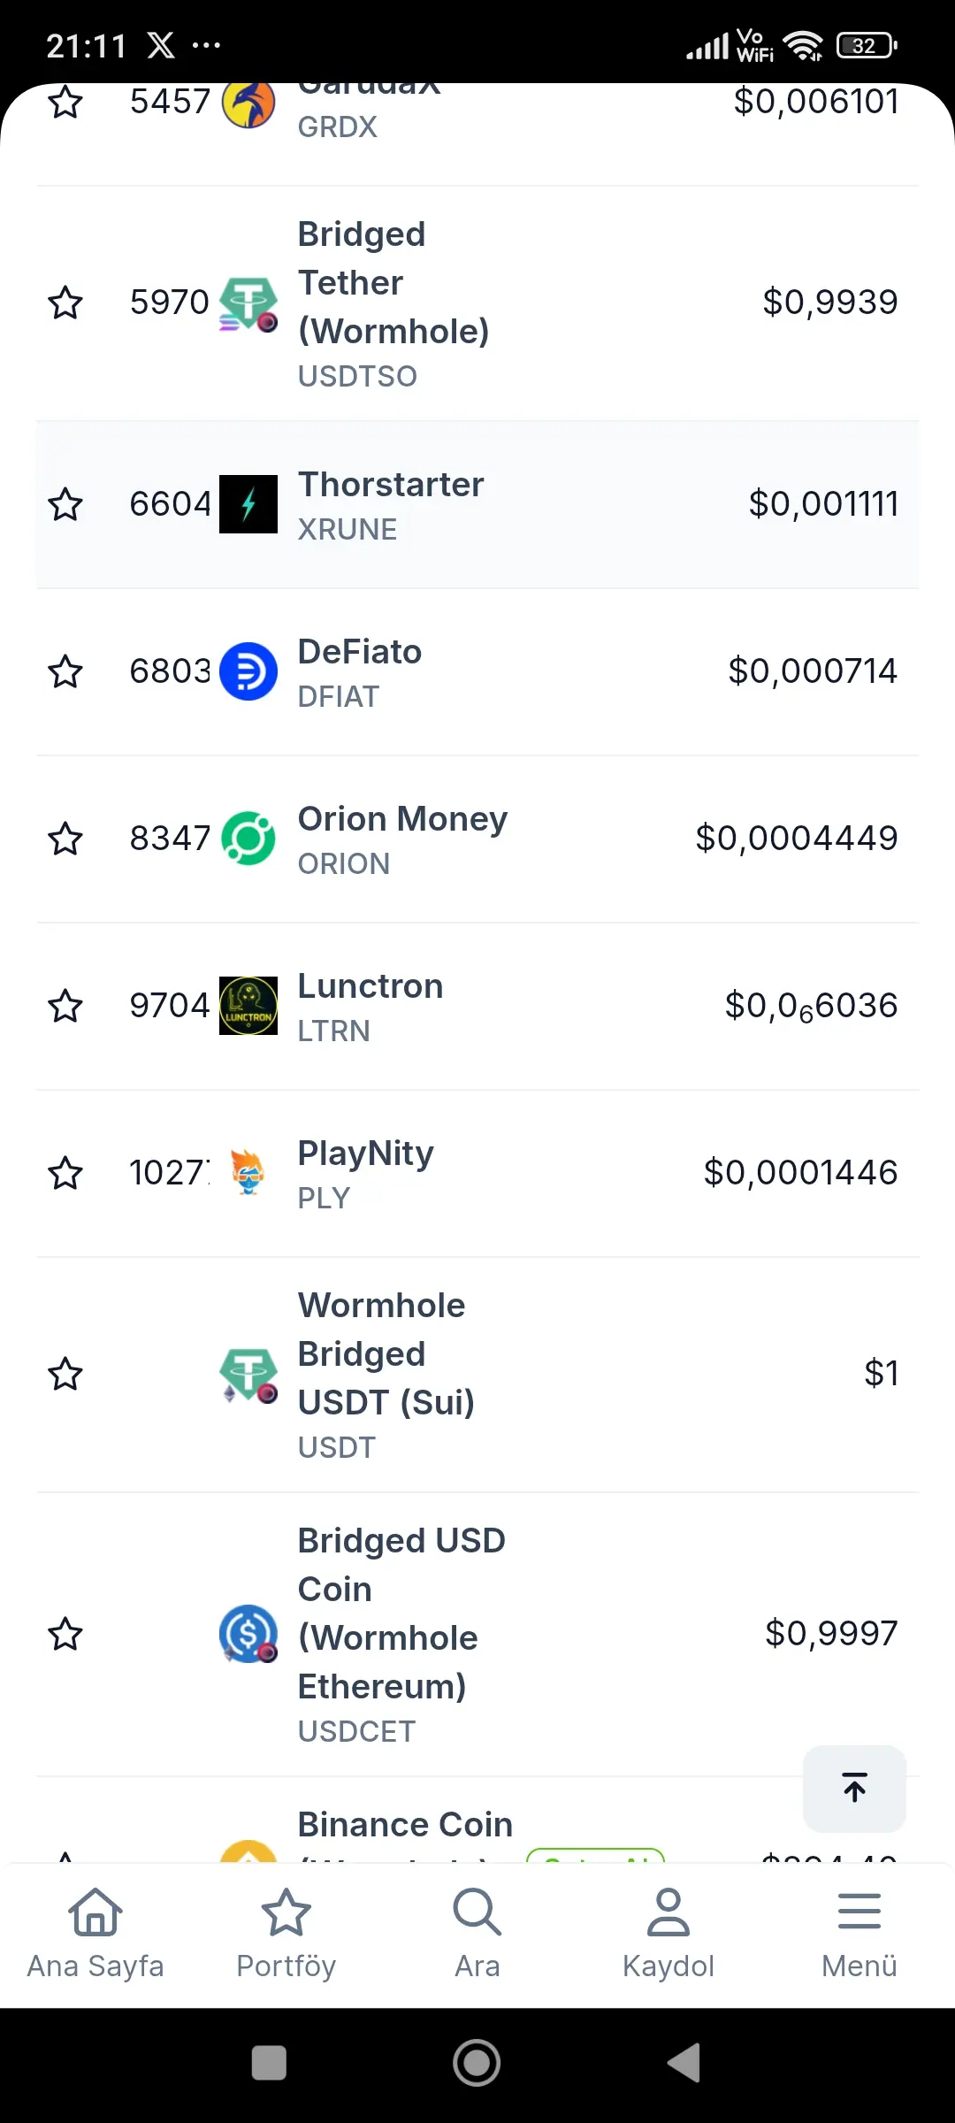Tap the PlayNity mascot icon
The image size is (955, 2123).
click(248, 1173)
